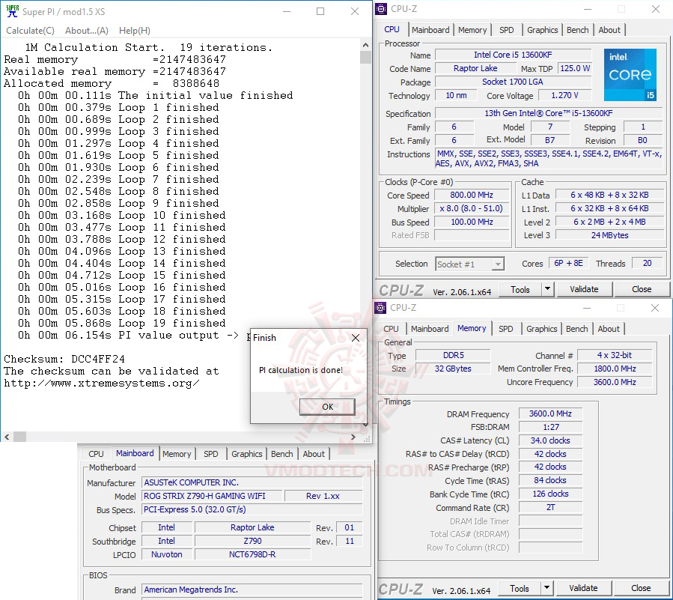Select CPU tab in top CPU-Z window
This screenshot has height=600, width=673.
click(392, 29)
